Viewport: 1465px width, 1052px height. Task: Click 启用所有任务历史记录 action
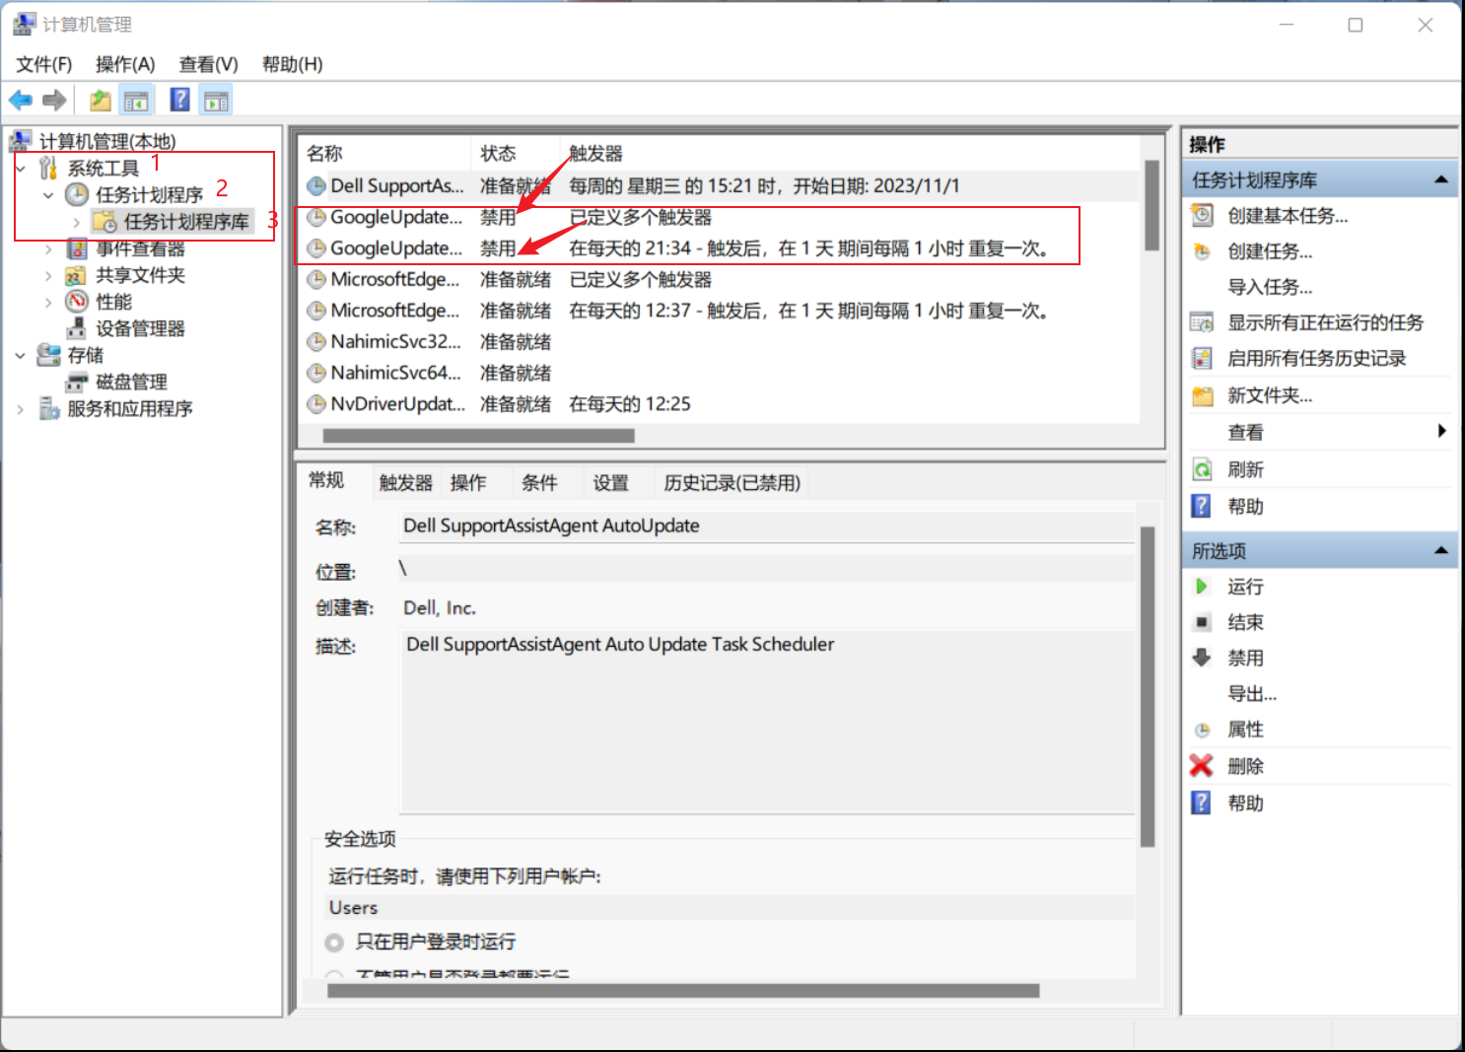click(x=1316, y=358)
